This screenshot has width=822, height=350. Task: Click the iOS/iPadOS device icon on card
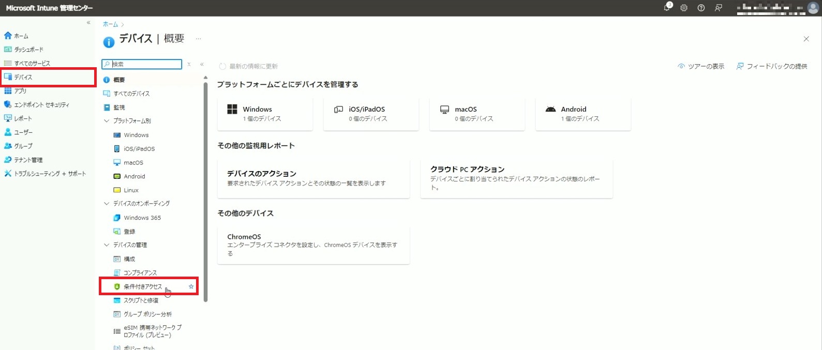click(x=338, y=109)
